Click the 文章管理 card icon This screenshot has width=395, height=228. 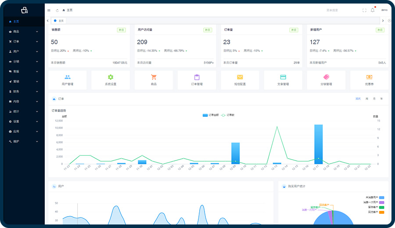pos(283,77)
